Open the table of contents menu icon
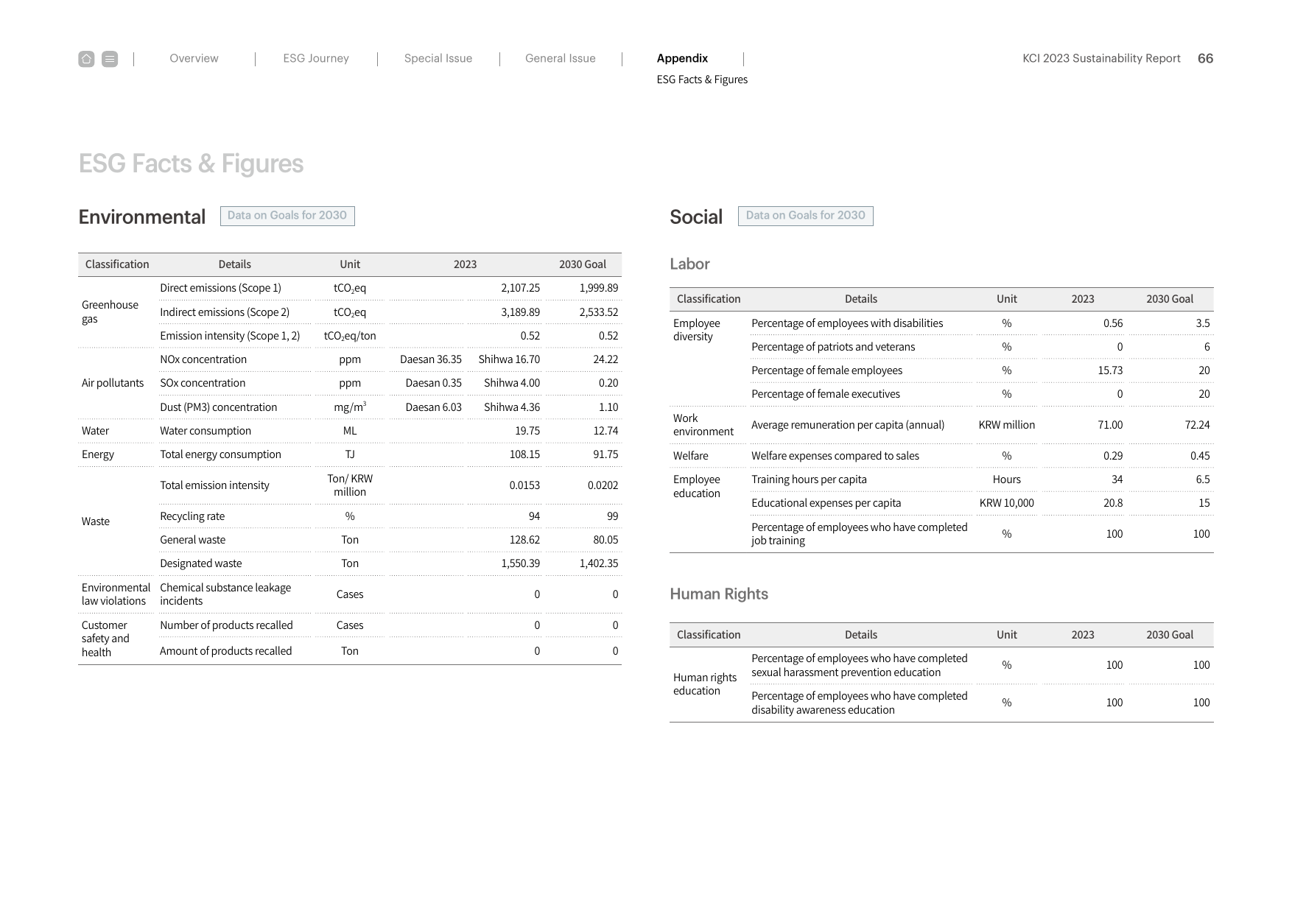The image size is (1292, 914). point(110,59)
